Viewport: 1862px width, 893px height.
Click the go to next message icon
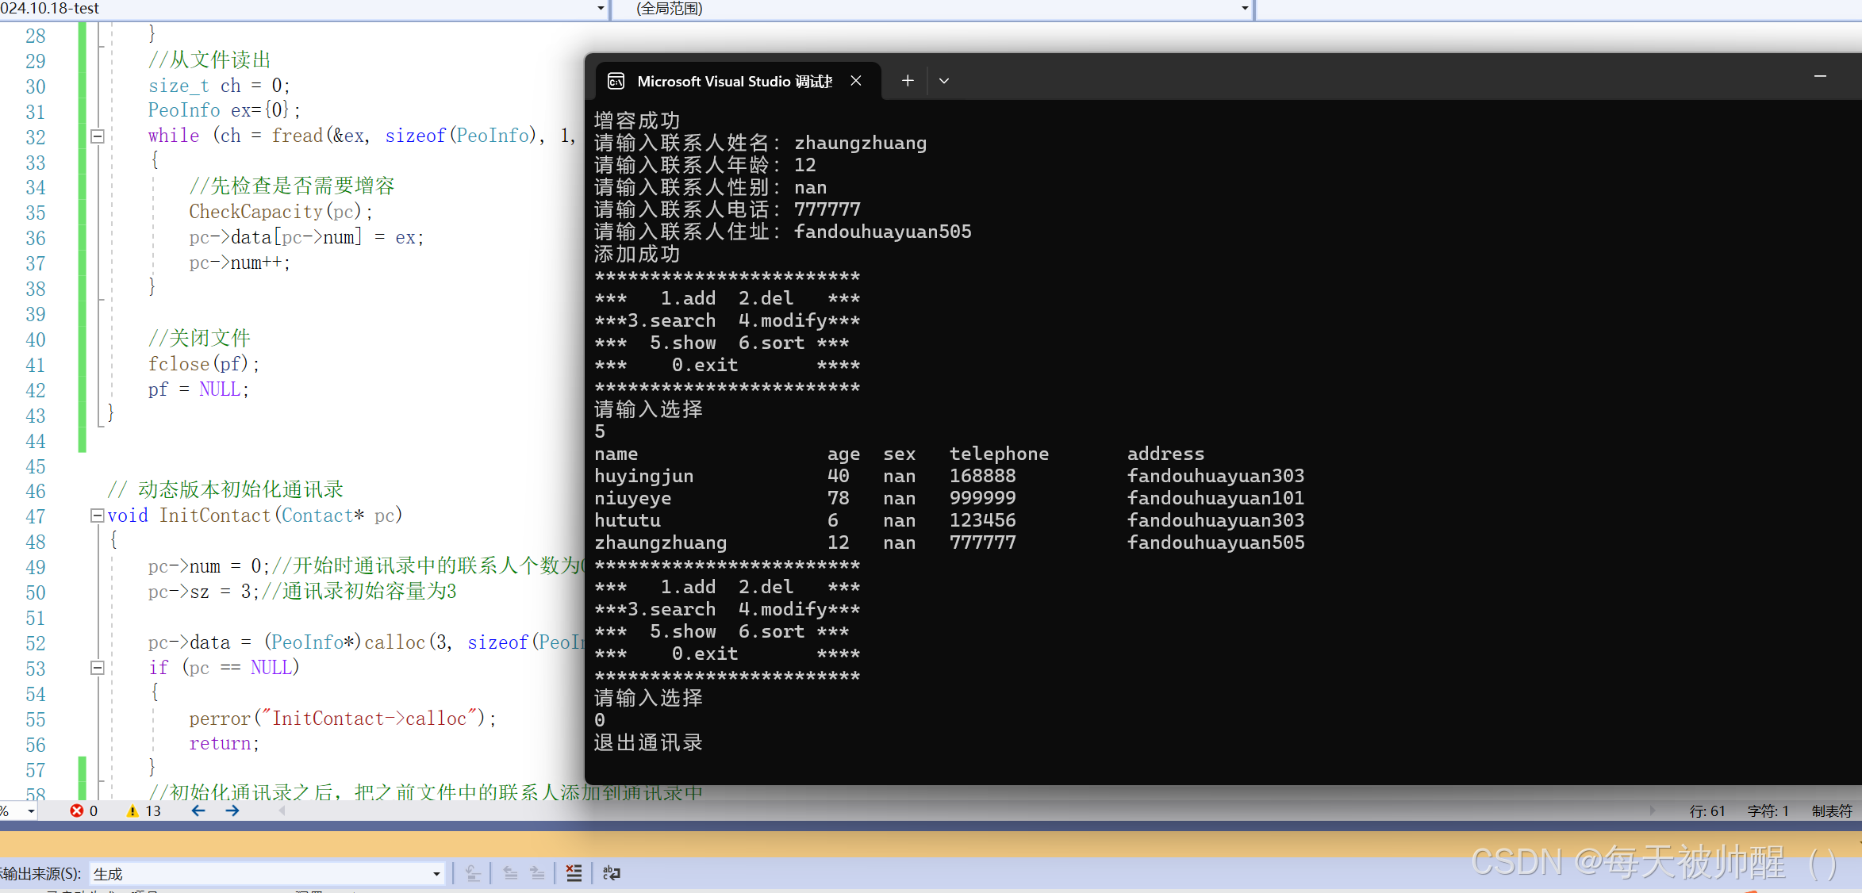538,873
